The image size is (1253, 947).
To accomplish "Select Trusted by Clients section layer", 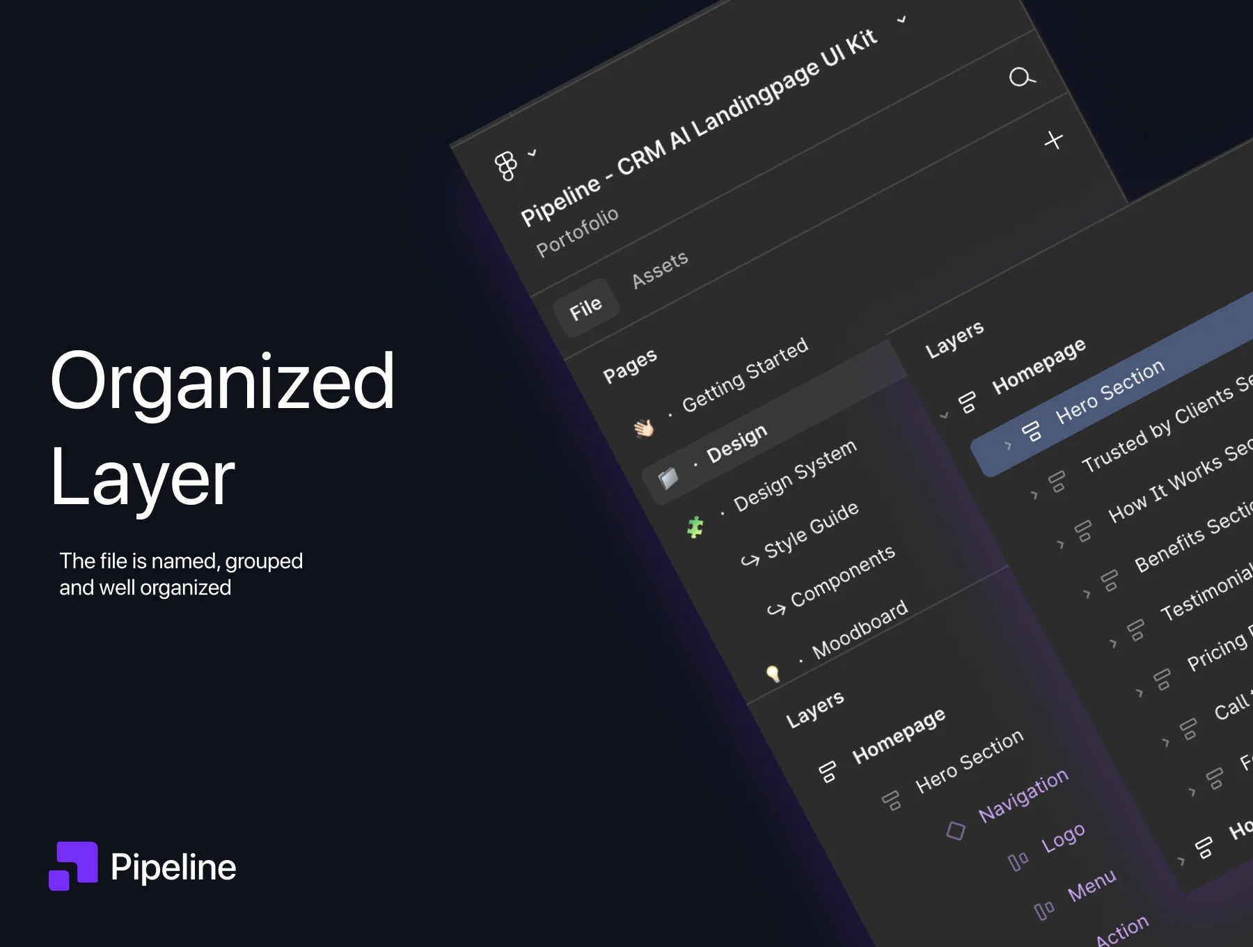I will (x=1167, y=423).
